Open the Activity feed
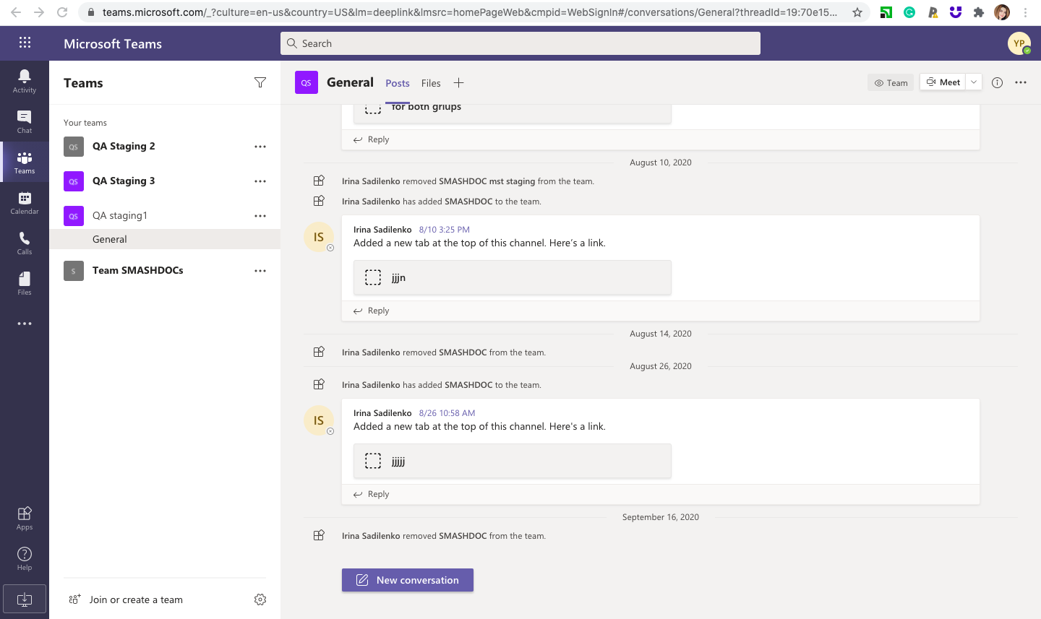Screen dimensions: 1041x619 coord(25,81)
